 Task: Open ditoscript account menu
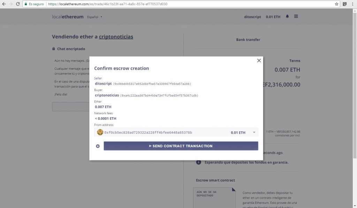tap(252, 17)
